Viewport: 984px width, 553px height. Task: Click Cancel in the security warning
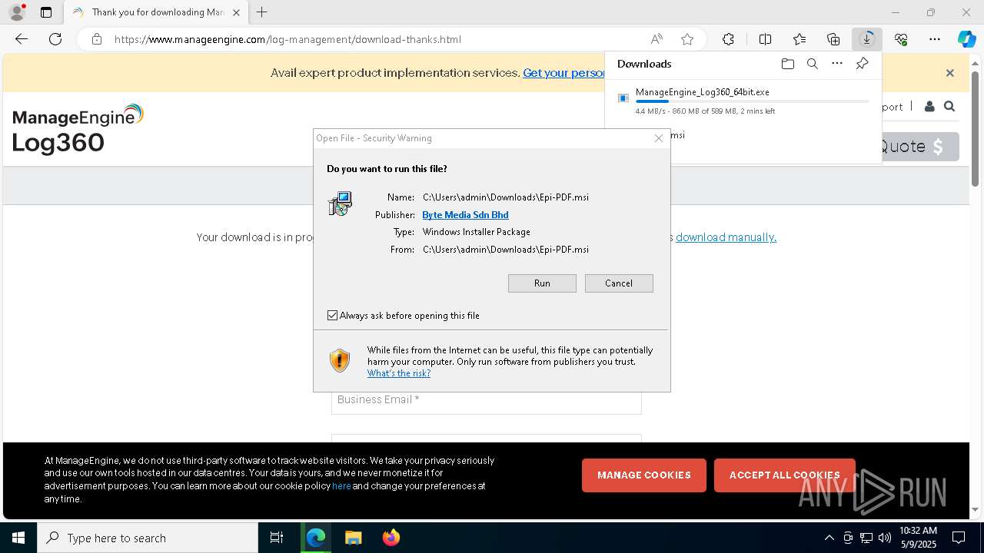619,283
